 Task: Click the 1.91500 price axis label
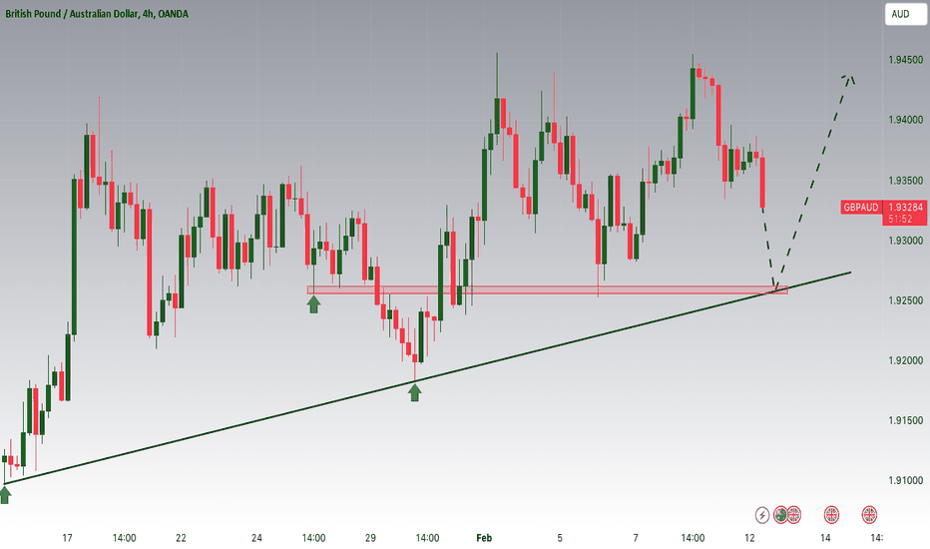click(905, 420)
